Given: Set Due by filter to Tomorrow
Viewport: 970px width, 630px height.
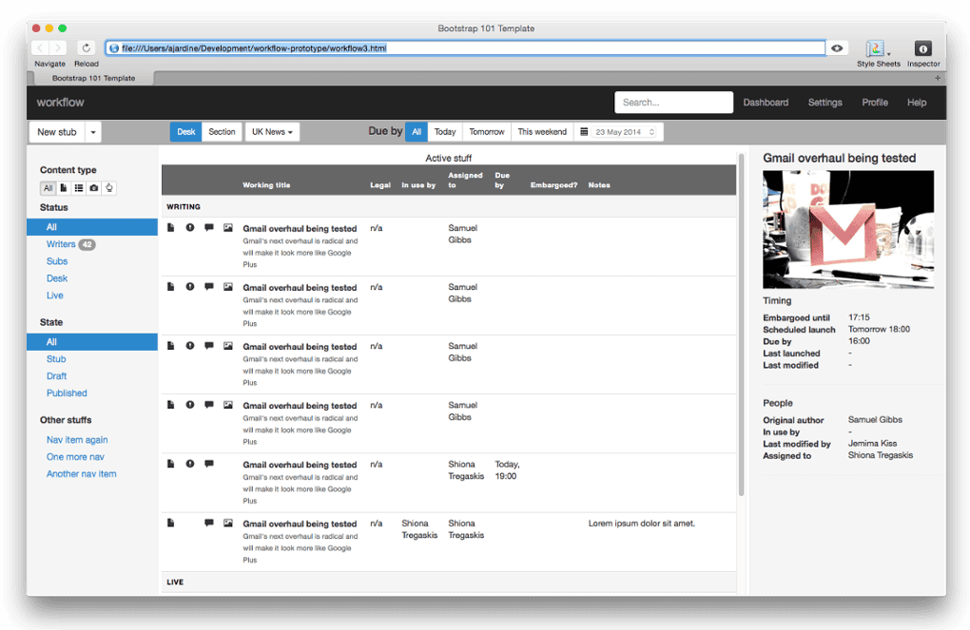Looking at the screenshot, I should [487, 132].
